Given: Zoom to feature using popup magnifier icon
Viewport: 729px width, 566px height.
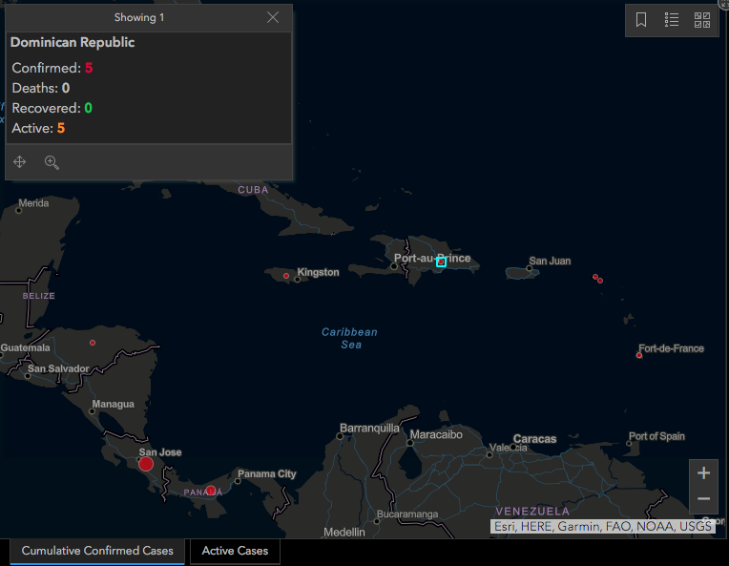Looking at the screenshot, I should click(52, 162).
